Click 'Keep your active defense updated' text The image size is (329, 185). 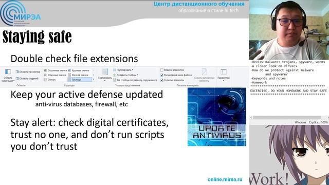tap(87, 95)
